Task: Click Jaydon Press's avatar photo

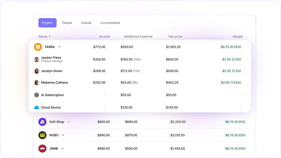Action: [x=36, y=59]
